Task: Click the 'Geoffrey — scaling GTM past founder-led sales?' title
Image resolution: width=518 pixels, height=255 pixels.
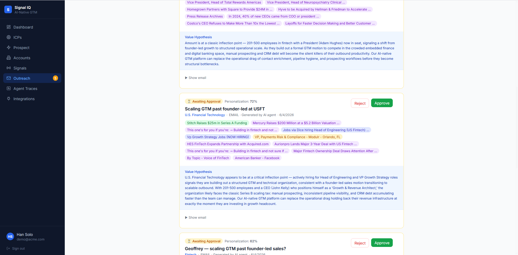Action: tap(235, 249)
